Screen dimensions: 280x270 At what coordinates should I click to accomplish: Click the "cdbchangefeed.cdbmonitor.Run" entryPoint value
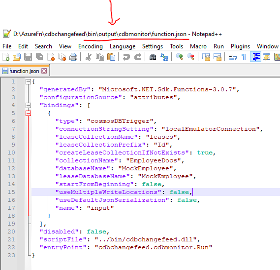tap(154, 247)
